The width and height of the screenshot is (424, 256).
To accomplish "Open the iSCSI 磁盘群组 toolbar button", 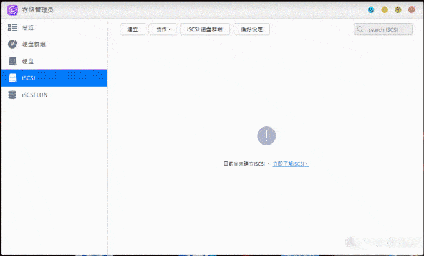I will coord(205,29).
